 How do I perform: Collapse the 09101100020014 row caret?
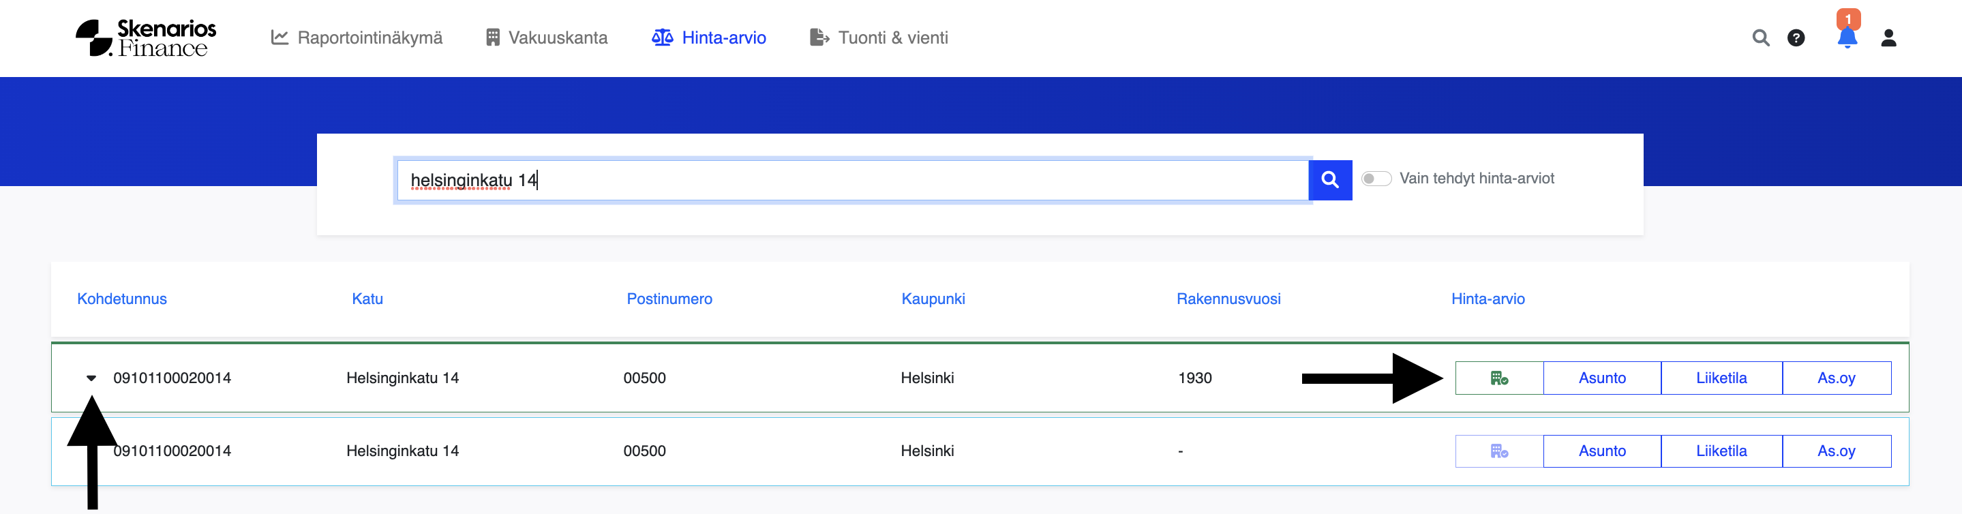(x=91, y=378)
